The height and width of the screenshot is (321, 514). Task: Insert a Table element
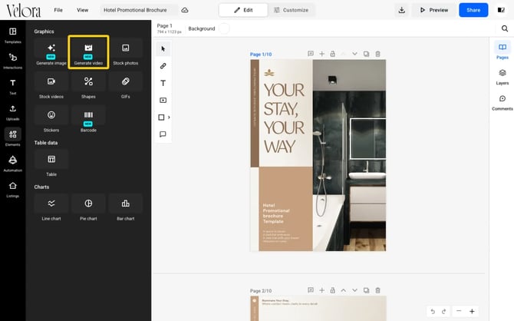pyautogui.click(x=51, y=164)
